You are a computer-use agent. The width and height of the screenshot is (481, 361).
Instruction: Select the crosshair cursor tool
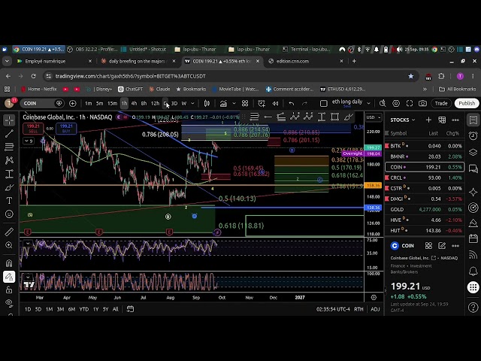pyautogui.click(x=9, y=120)
